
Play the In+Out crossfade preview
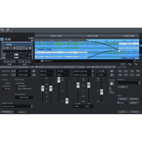112,84
